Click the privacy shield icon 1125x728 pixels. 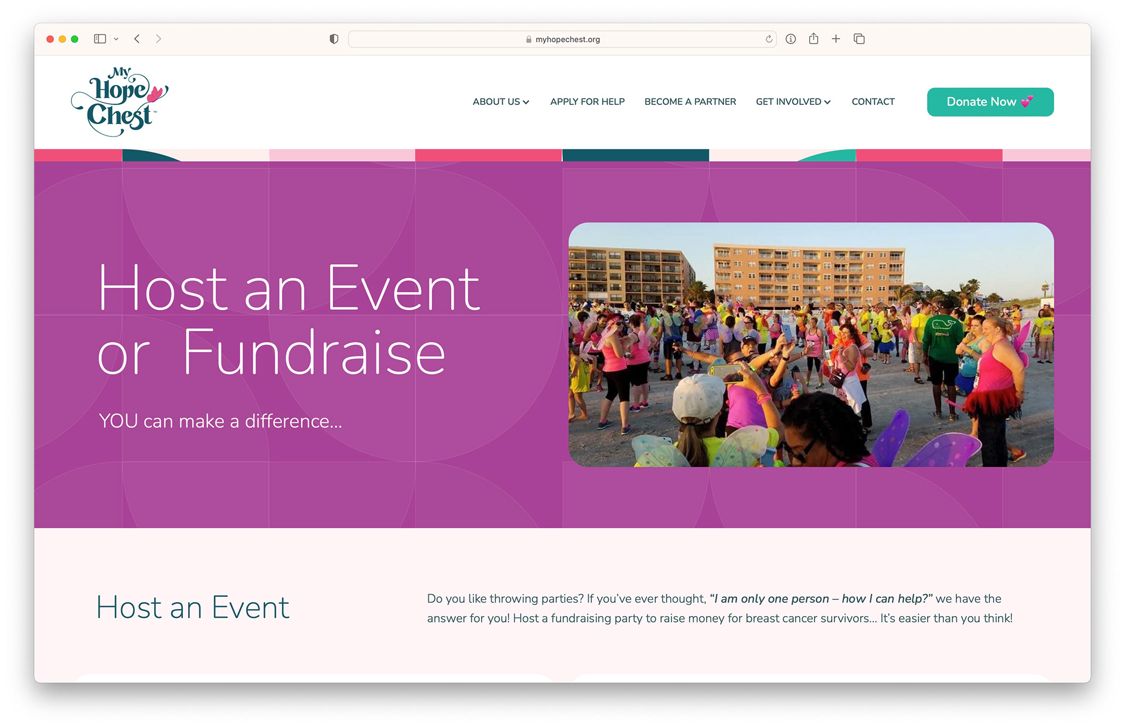tap(334, 39)
